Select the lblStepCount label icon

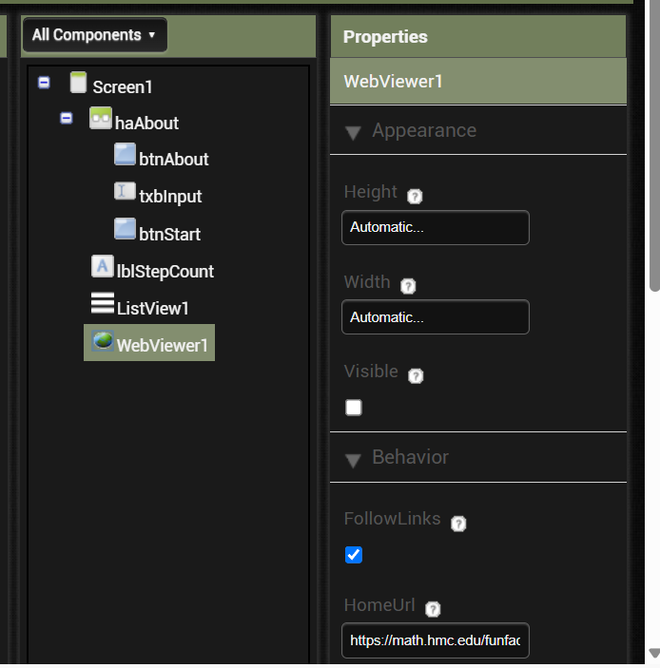point(103,266)
